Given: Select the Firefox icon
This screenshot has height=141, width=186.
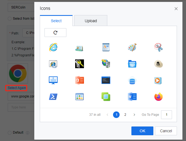Looking at the screenshot, I should pos(159,97).
